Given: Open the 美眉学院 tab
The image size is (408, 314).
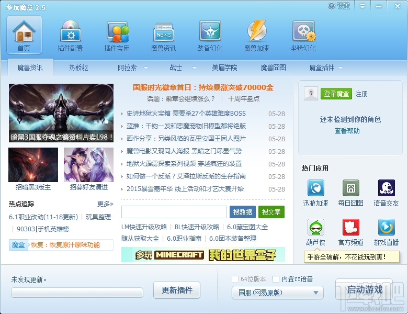Looking at the screenshot, I should click(224, 68).
